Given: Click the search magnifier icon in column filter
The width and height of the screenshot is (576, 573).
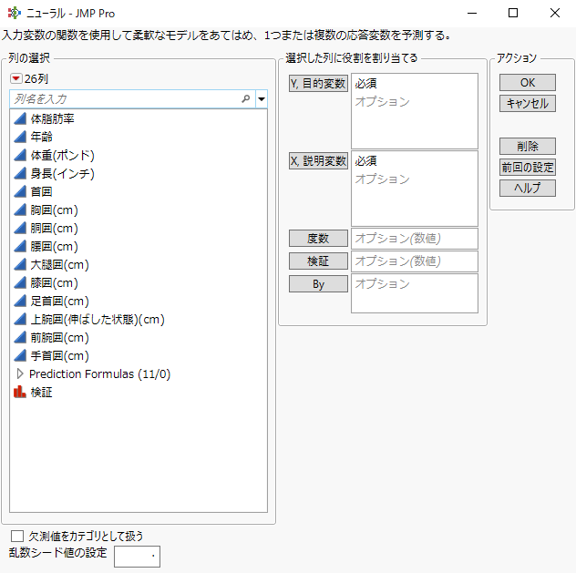Looking at the screenshot, I should point(246,98).
